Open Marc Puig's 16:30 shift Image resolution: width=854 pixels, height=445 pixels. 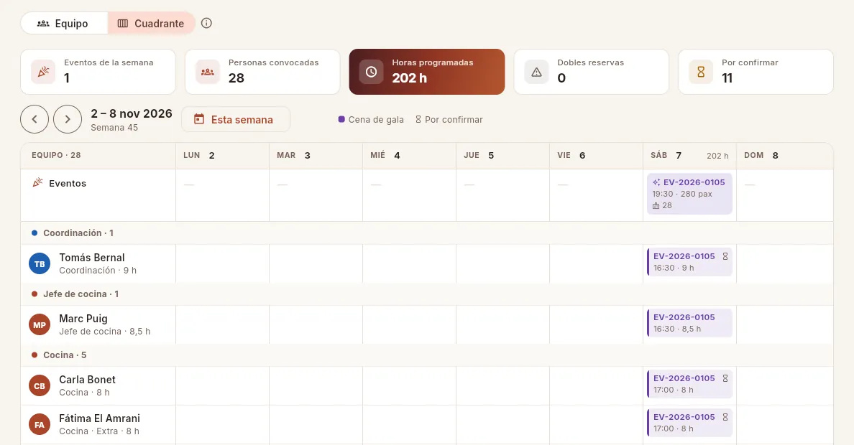[x=689, y=323]
